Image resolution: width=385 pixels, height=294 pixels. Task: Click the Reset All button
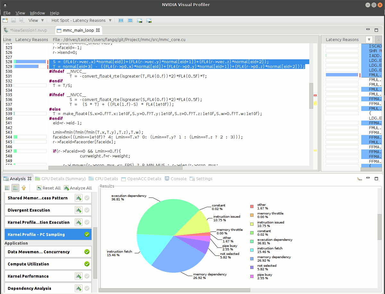(x=49, y=188)
